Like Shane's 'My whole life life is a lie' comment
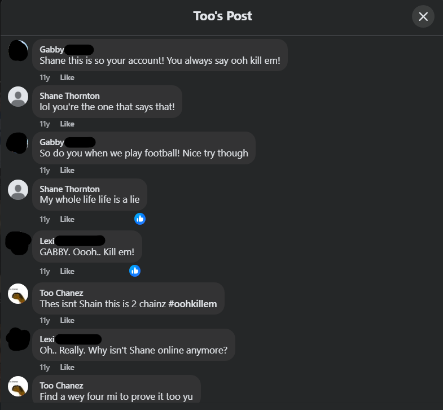The height and width of the screenshot is (410, 443). point(67,220)
